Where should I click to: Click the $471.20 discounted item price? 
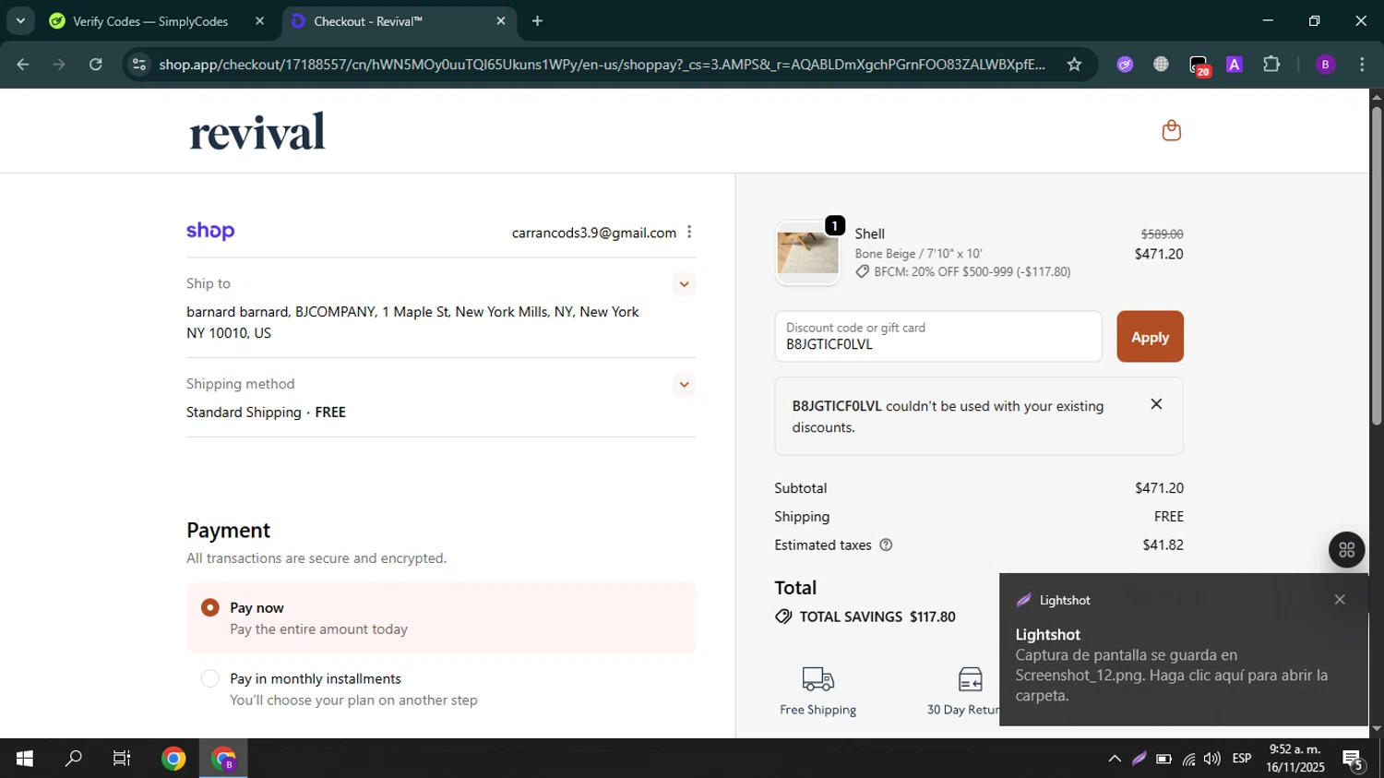[x=1159, y=254]
